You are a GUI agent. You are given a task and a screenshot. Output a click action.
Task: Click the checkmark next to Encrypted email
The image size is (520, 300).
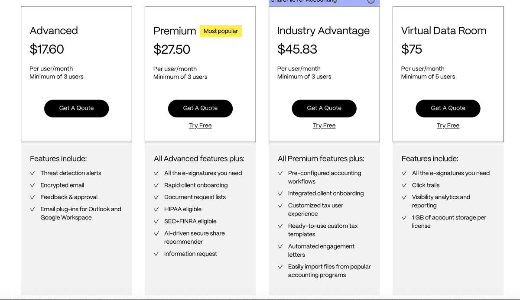point(32,185)
